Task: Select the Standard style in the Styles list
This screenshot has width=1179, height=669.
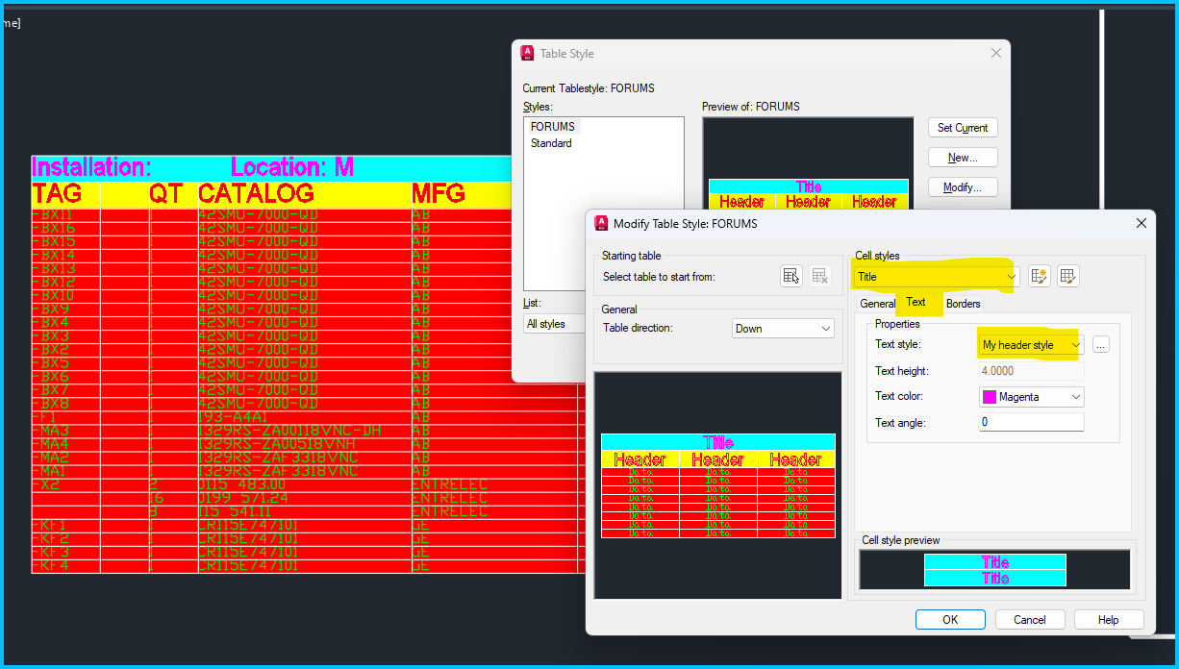Action: click(552, 142)
